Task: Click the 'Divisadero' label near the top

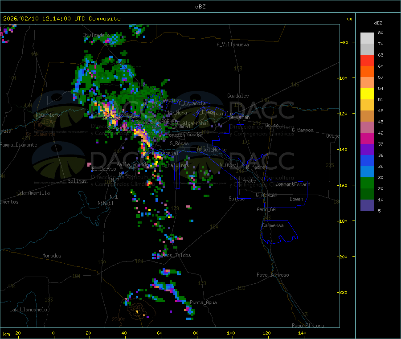Action: point(96,35)
